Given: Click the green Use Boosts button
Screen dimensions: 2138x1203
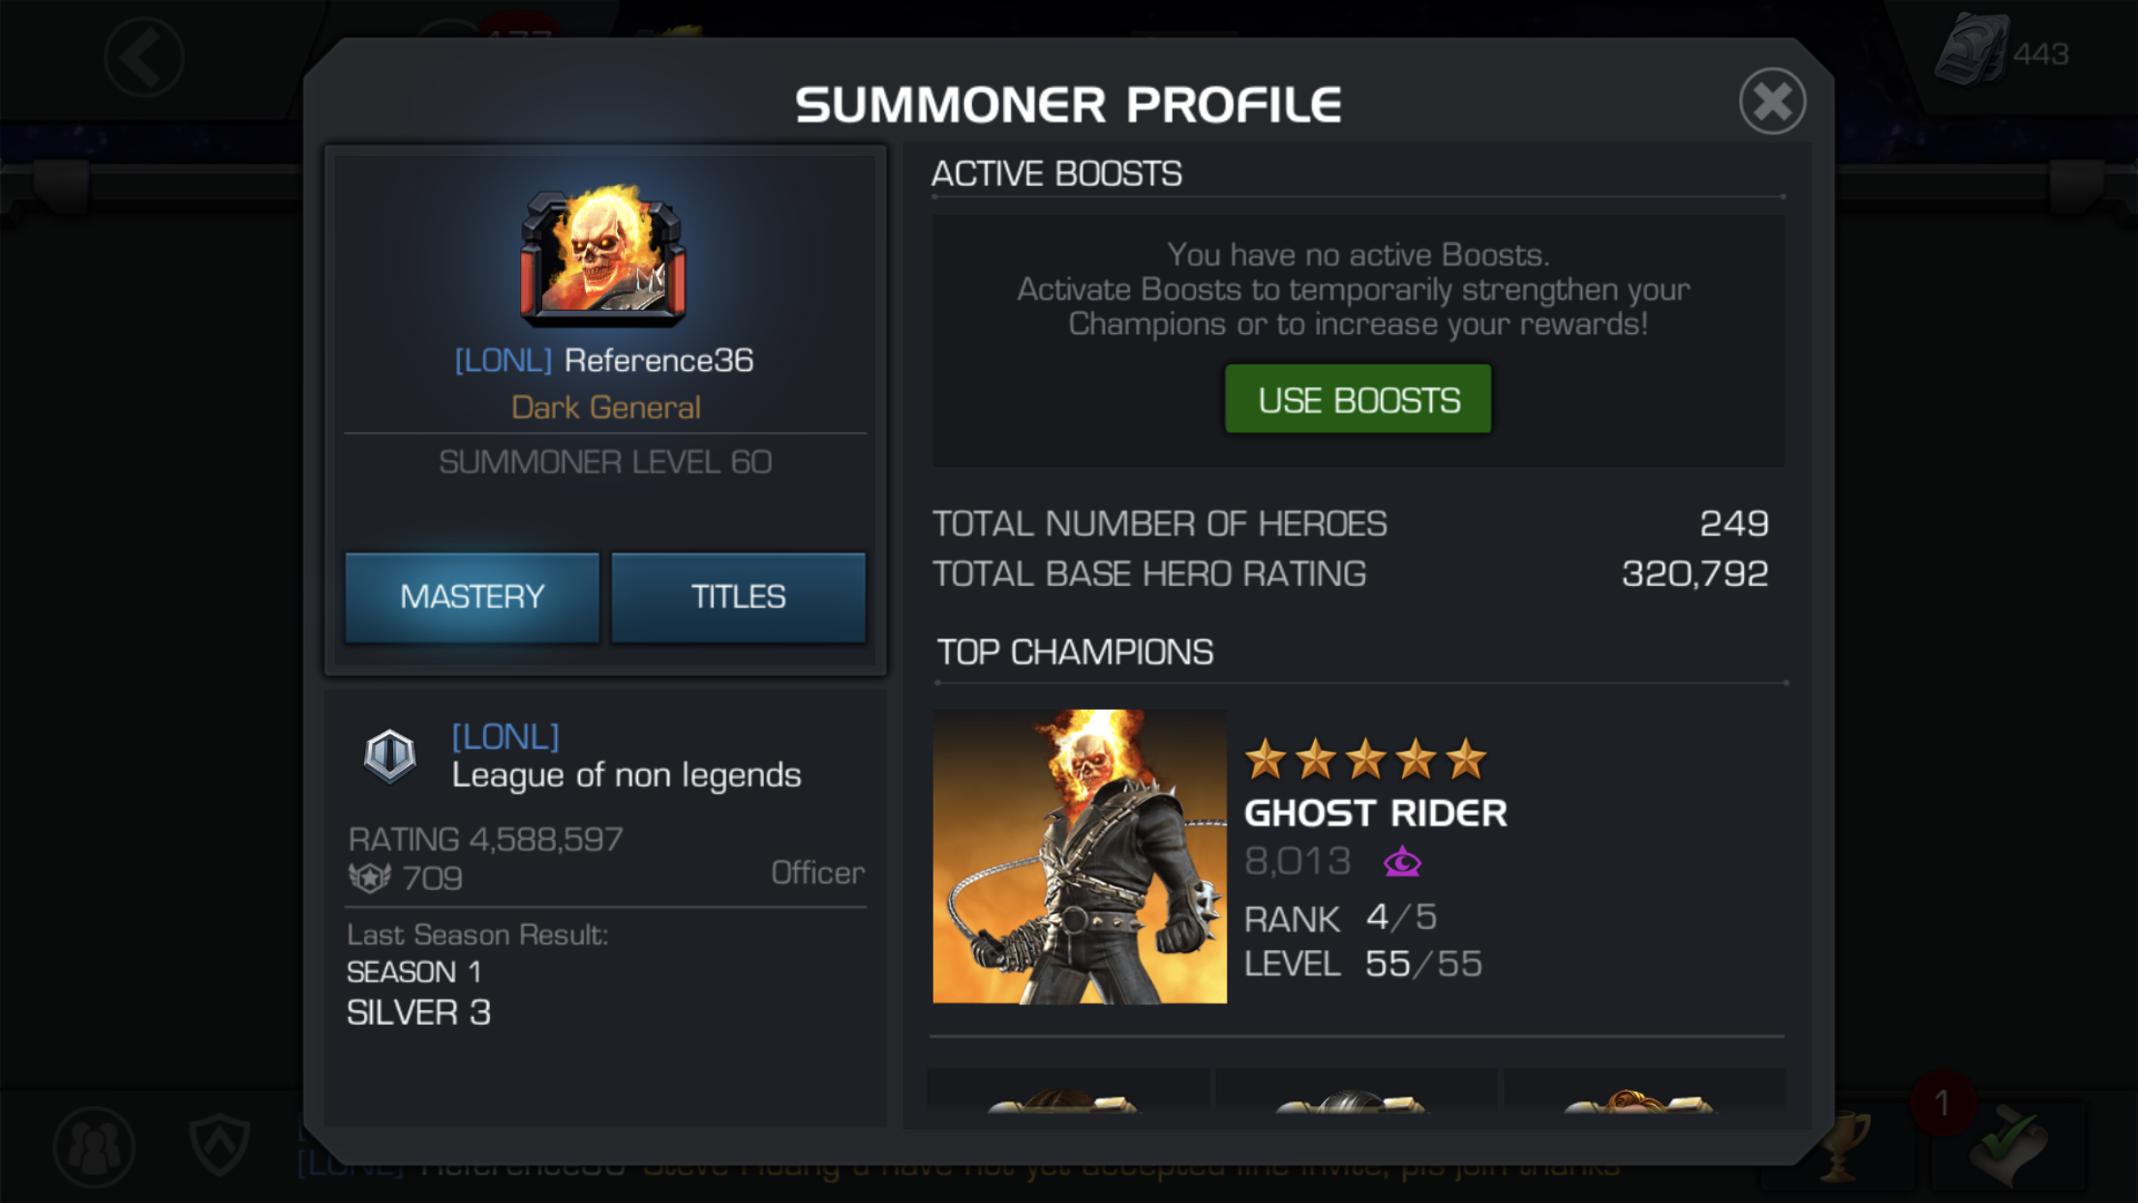Looking at the screenshot, I should 1358,399.
